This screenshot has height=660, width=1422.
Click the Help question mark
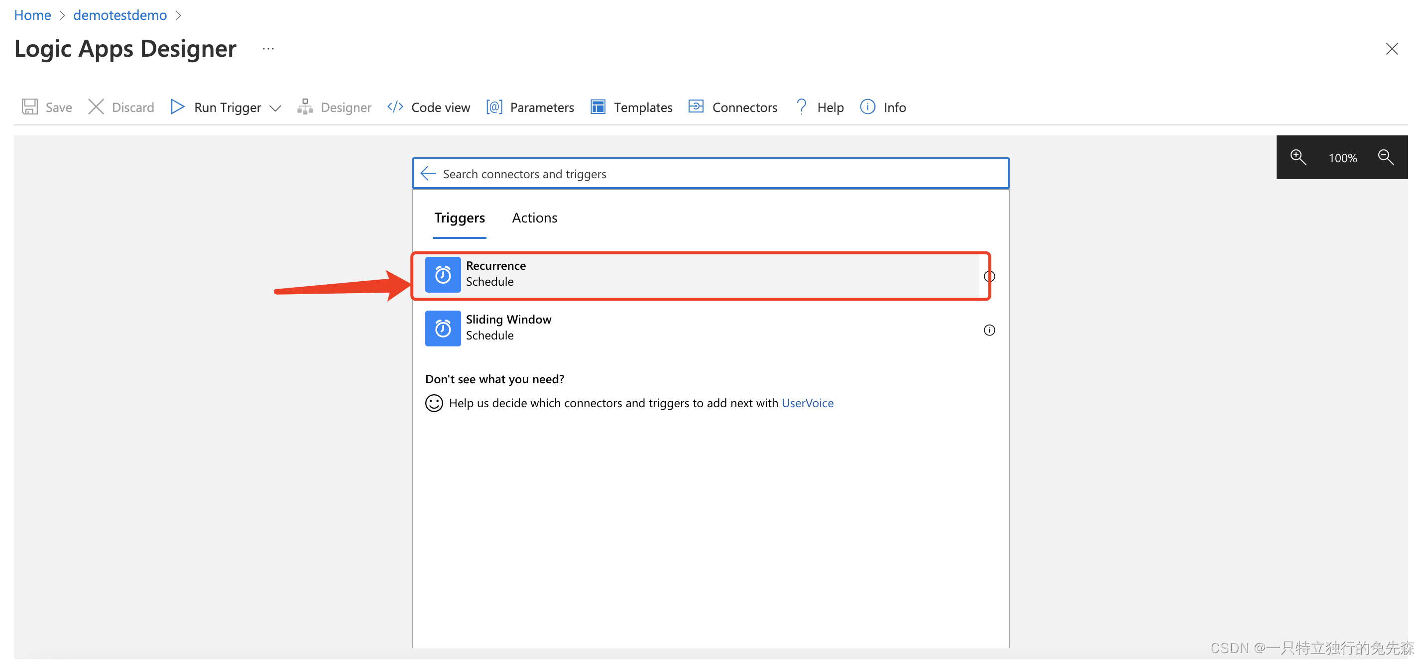click(802, 106)
